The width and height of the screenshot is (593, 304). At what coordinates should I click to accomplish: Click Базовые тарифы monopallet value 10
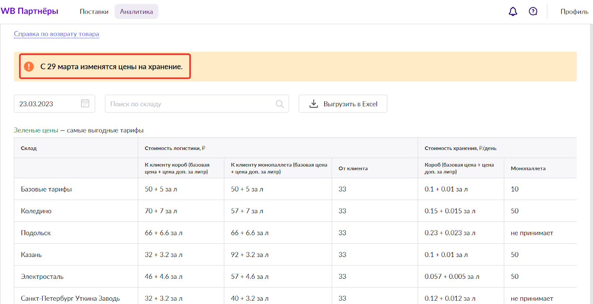tap(515, 189)
